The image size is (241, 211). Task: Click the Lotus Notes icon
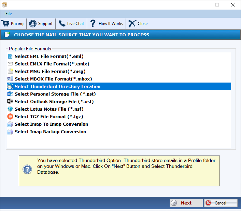10,109
